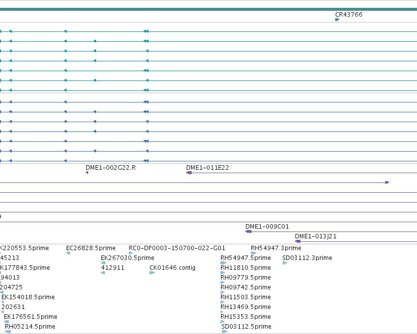Select the 412911 label
Viewport: 417px width, 334px height.
click(113, 268)
